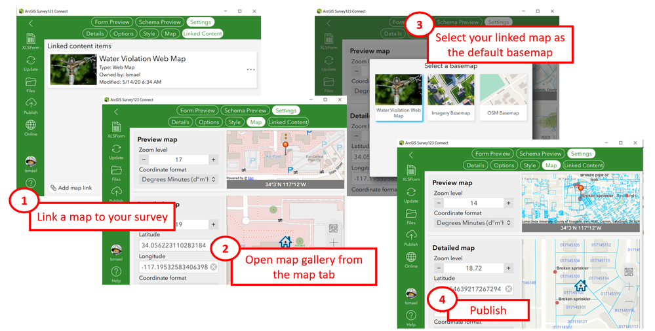Decrease preview map zoom level from 14
The image size is (655, 331).
point(439,203)
